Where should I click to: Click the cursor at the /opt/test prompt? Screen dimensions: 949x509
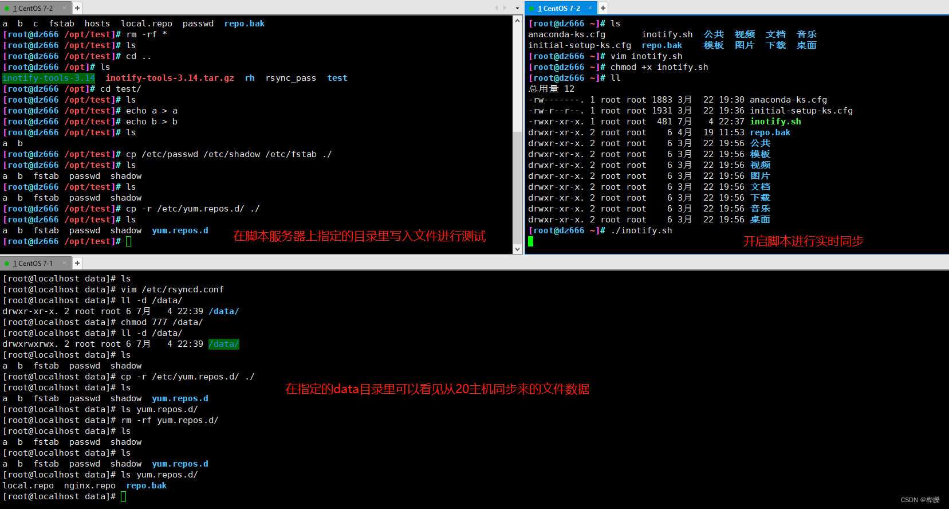[x=129, y=241]
